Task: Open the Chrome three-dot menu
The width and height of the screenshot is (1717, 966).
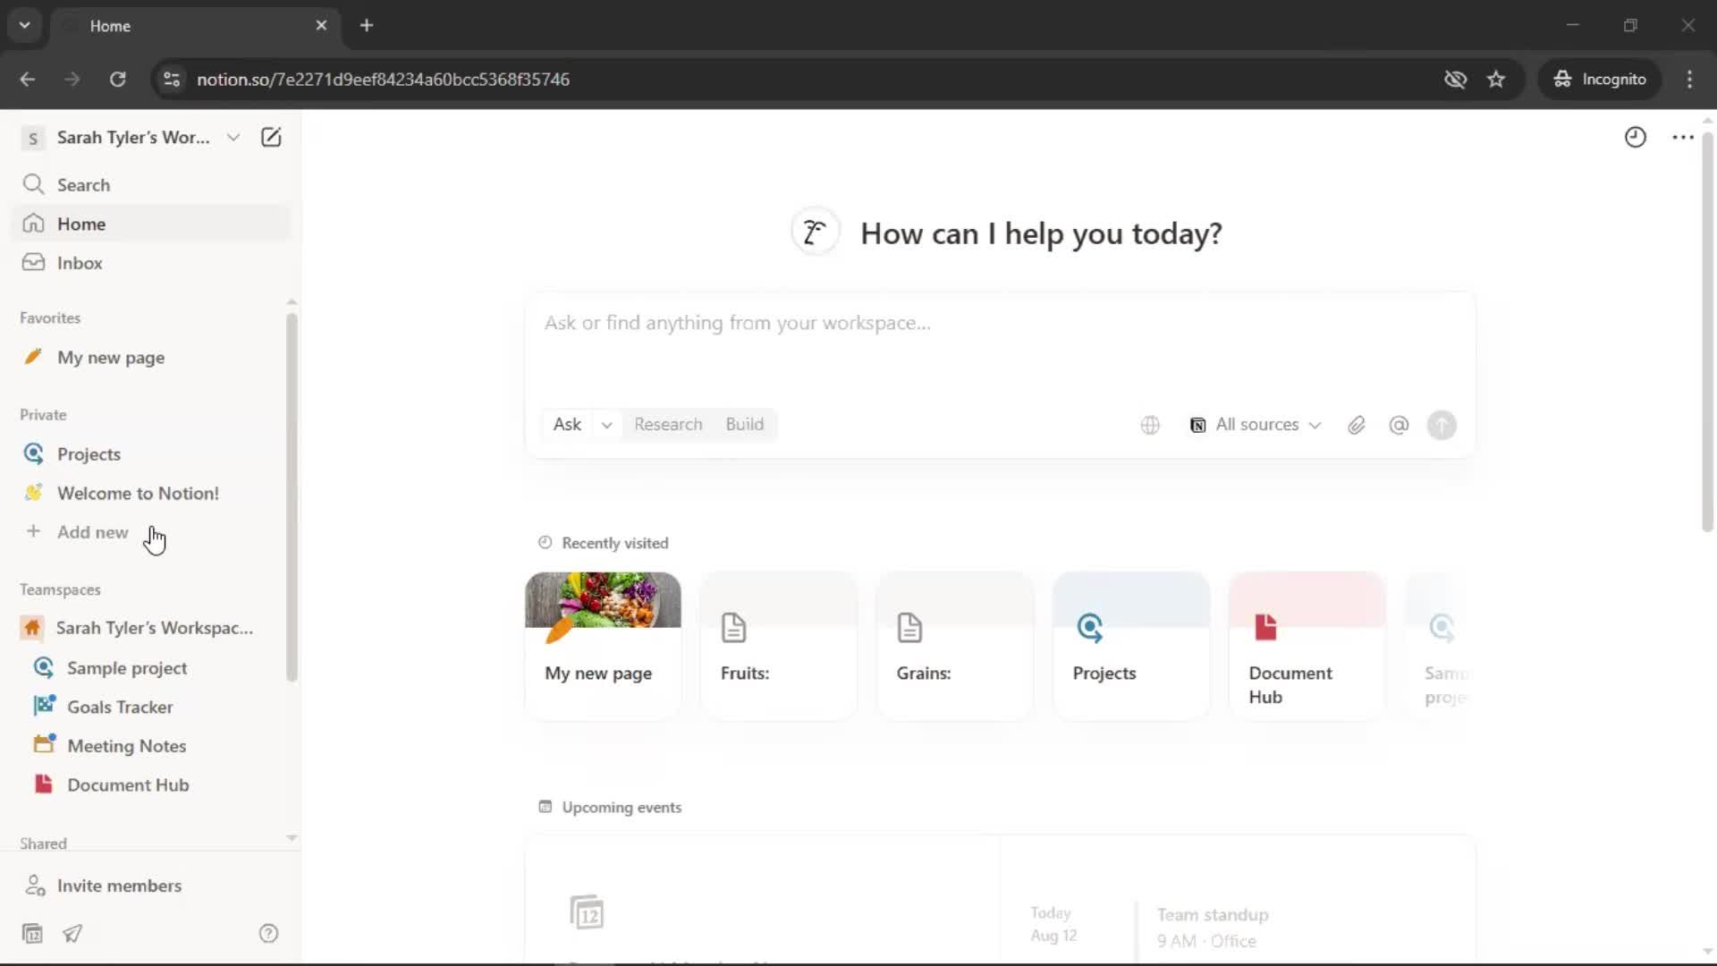Action: (x=1689, y=79)
